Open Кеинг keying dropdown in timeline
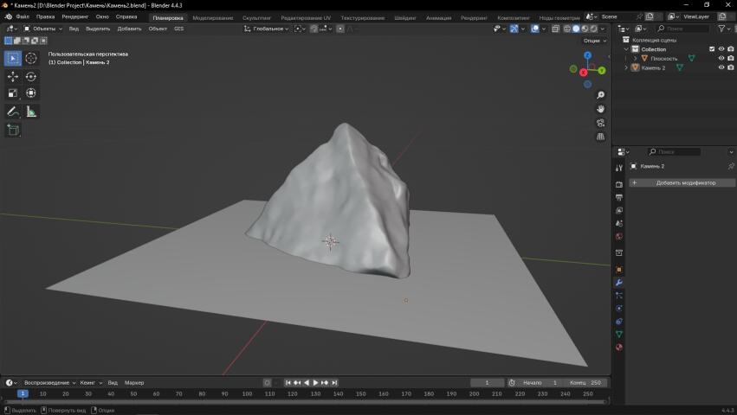 [x=91, y=383]
